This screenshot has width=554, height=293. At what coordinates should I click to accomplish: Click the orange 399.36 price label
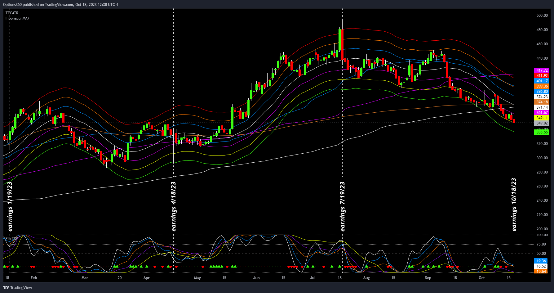pos(542,86)
